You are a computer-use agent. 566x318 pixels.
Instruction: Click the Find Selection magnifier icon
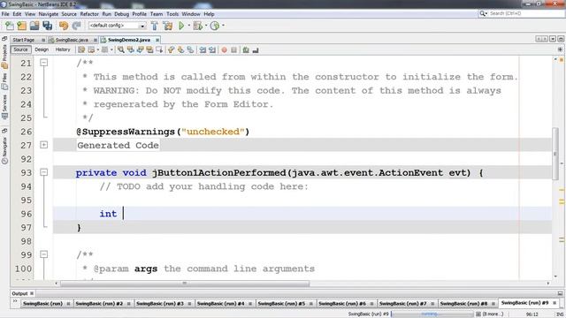click(121, 50)
